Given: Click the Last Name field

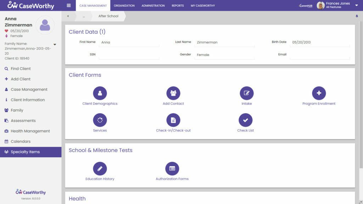Looking at the screenshot, I should point(224,42).
